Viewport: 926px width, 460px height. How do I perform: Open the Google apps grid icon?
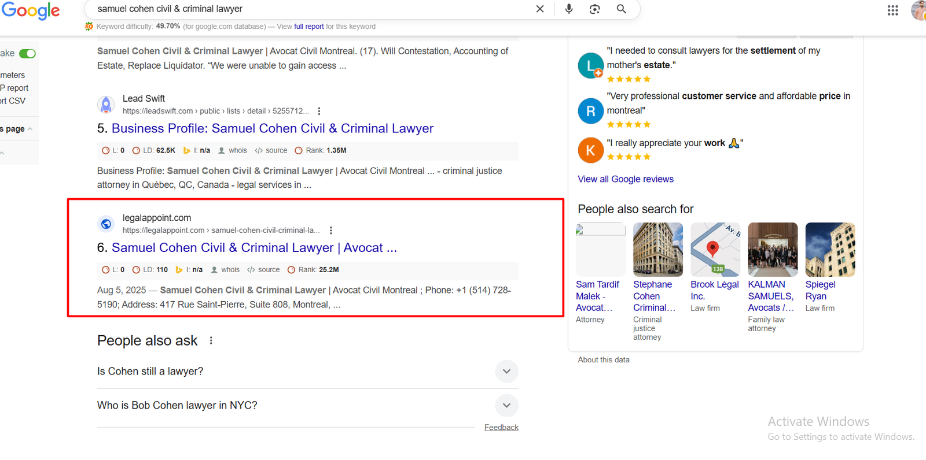[892, 10]
